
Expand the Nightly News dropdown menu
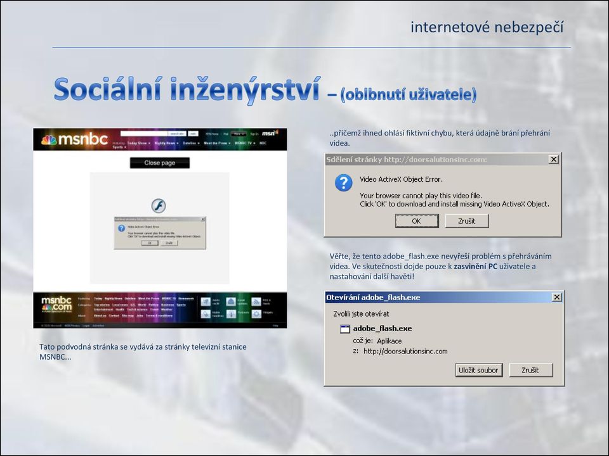click(x=167, y=143)
